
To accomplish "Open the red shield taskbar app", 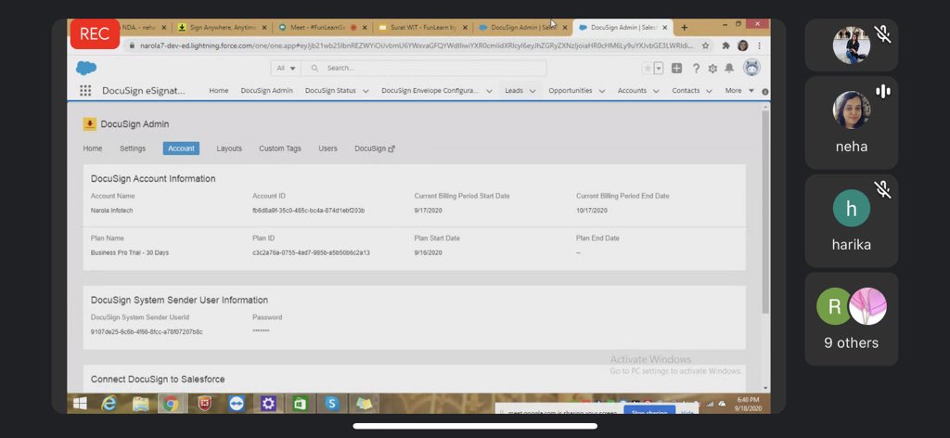I will click(205, 404).
